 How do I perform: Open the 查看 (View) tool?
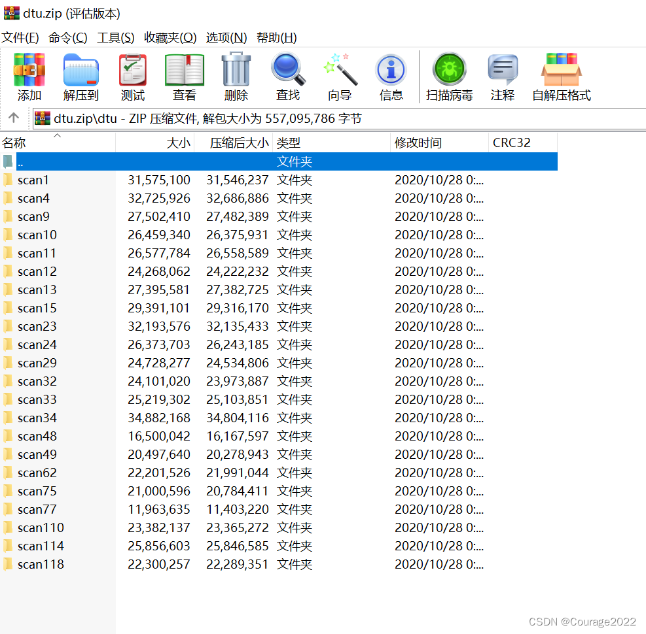coord(183,76)
